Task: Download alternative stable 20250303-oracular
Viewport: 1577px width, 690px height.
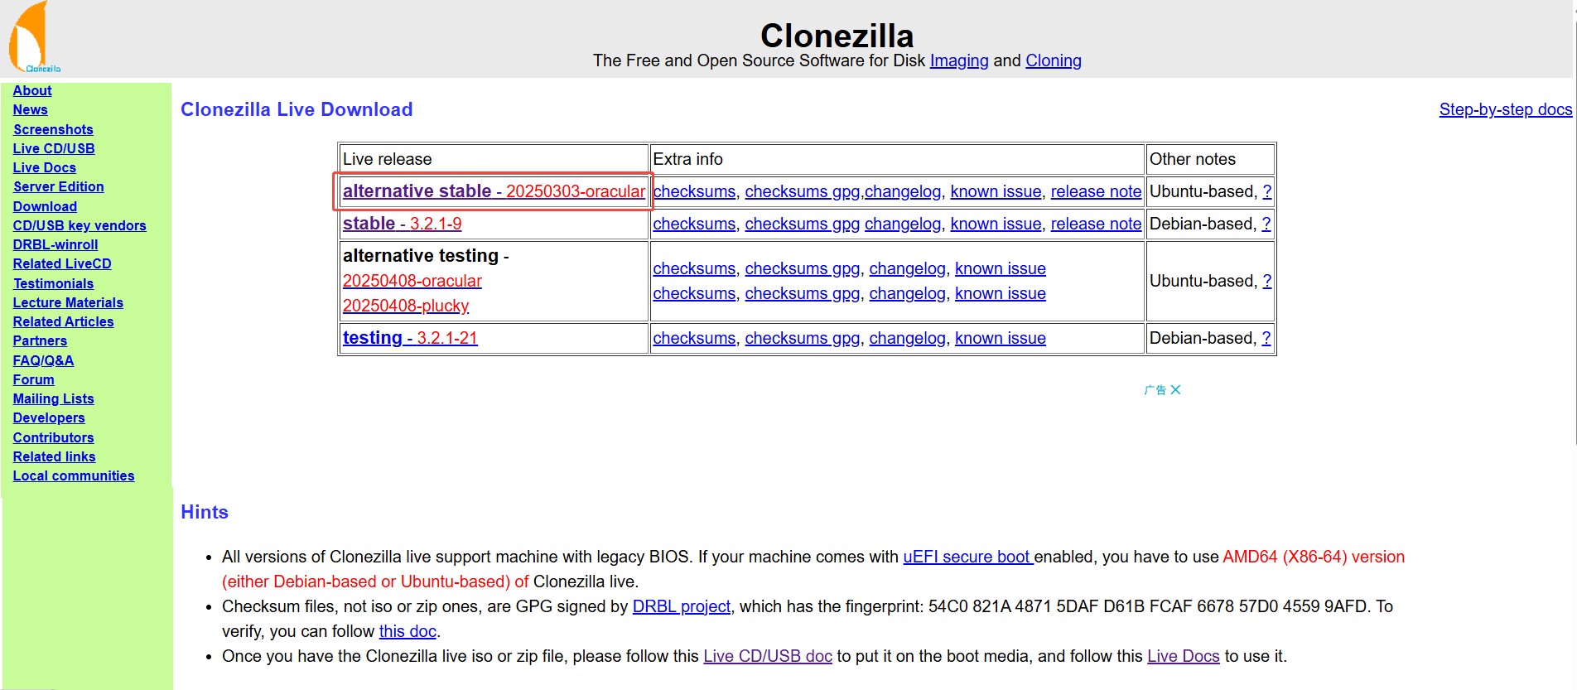Action: (x=494, y=191)
